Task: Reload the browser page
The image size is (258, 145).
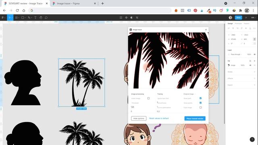Action: (x=17, y=10)
